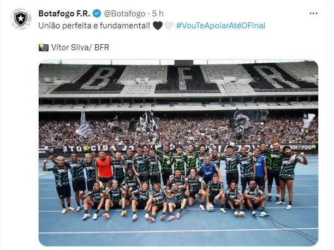Click the large black crest flag in crowd
This screenshot has width=334, height=250.
(x=241, y=123)
